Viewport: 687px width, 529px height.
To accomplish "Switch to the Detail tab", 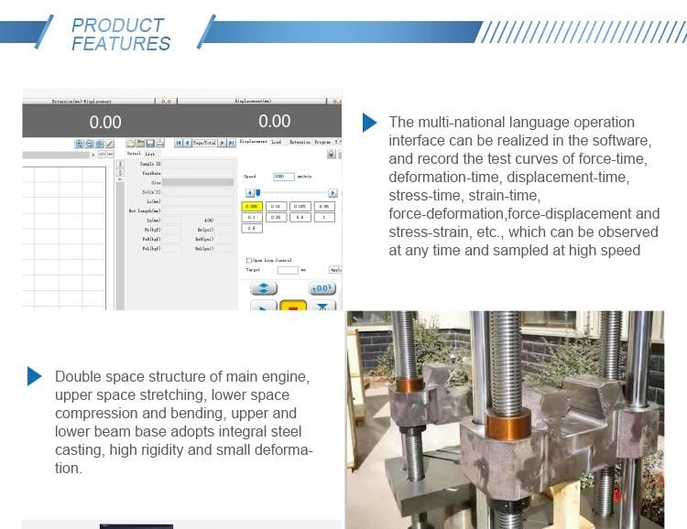I will tap(134, 153).
